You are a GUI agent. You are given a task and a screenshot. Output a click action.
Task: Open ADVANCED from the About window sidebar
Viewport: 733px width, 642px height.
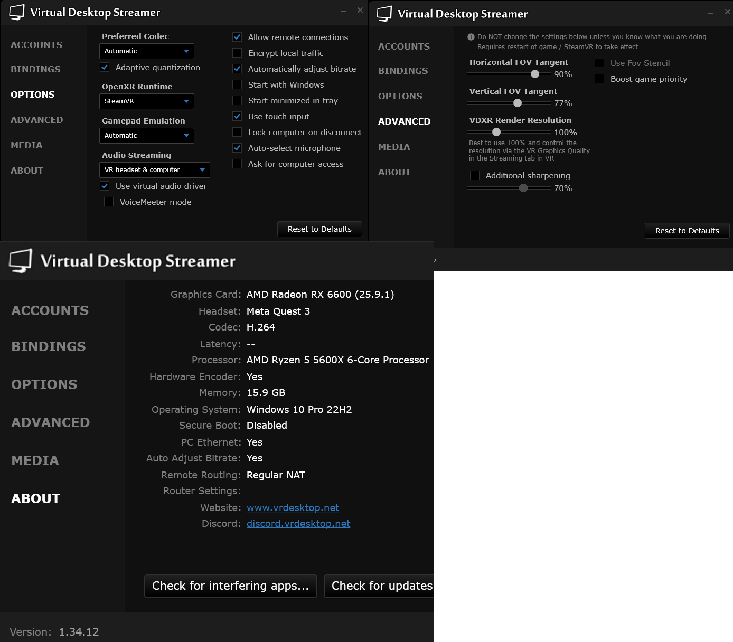[51, 423]
